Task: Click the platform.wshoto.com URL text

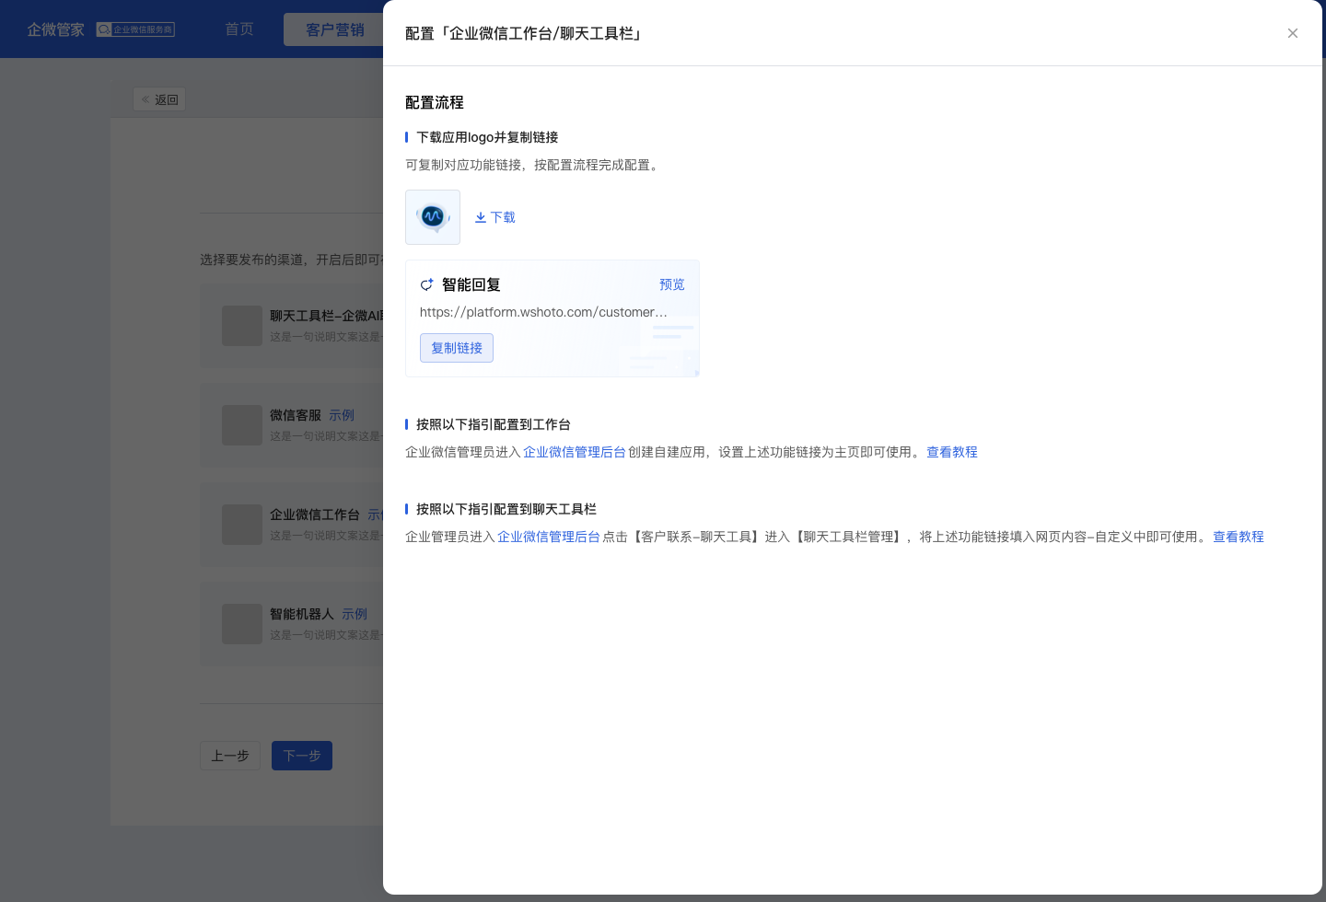Action: [543, 312]
